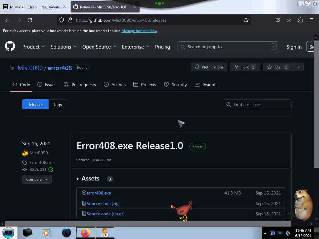The width and height of the screenshot is (319, 239).
Task: Click the Search or jump to field
Action: click(x=228, y=47)
